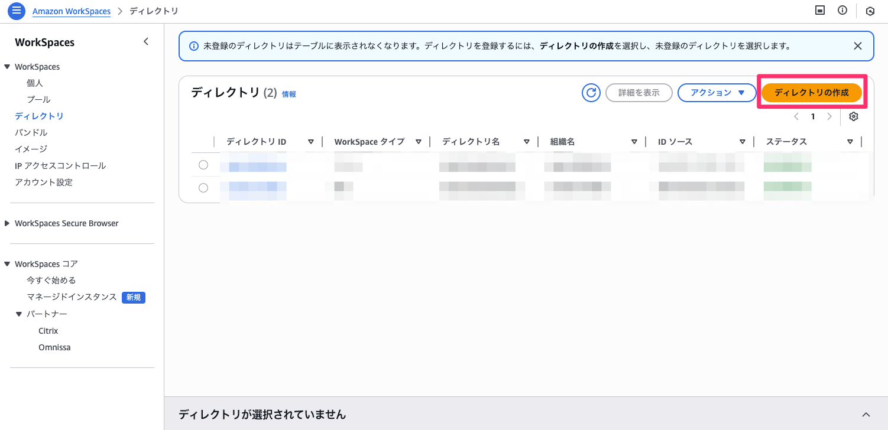Screen dimensions: 888x430
Task: Open the ステータス column filter dropdown
Action: (x=850, y=141)
